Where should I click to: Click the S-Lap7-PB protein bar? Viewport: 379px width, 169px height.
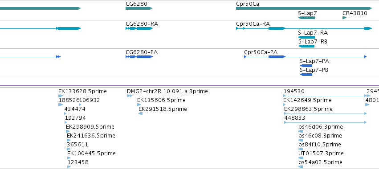coord(306,75)
